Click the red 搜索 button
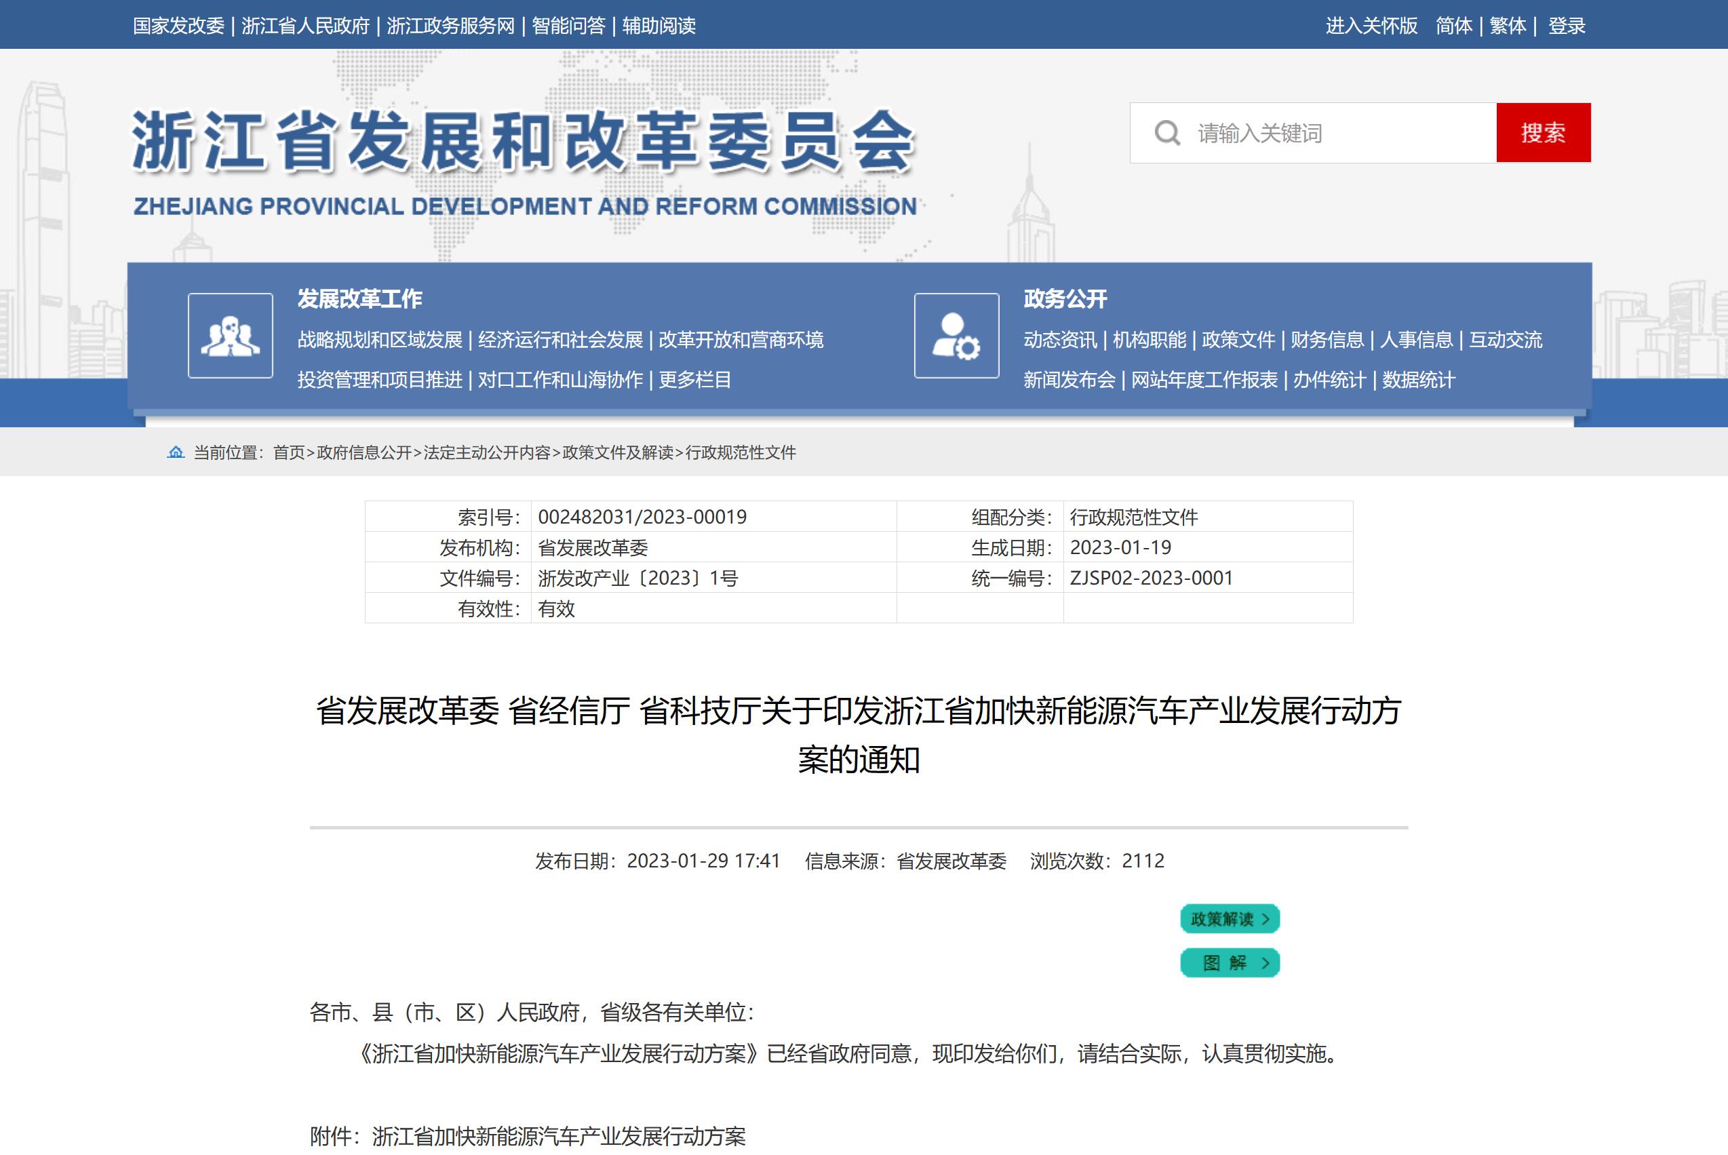The height and width of the screenshot is (1155, 1728). click(x=1543, y=132)
